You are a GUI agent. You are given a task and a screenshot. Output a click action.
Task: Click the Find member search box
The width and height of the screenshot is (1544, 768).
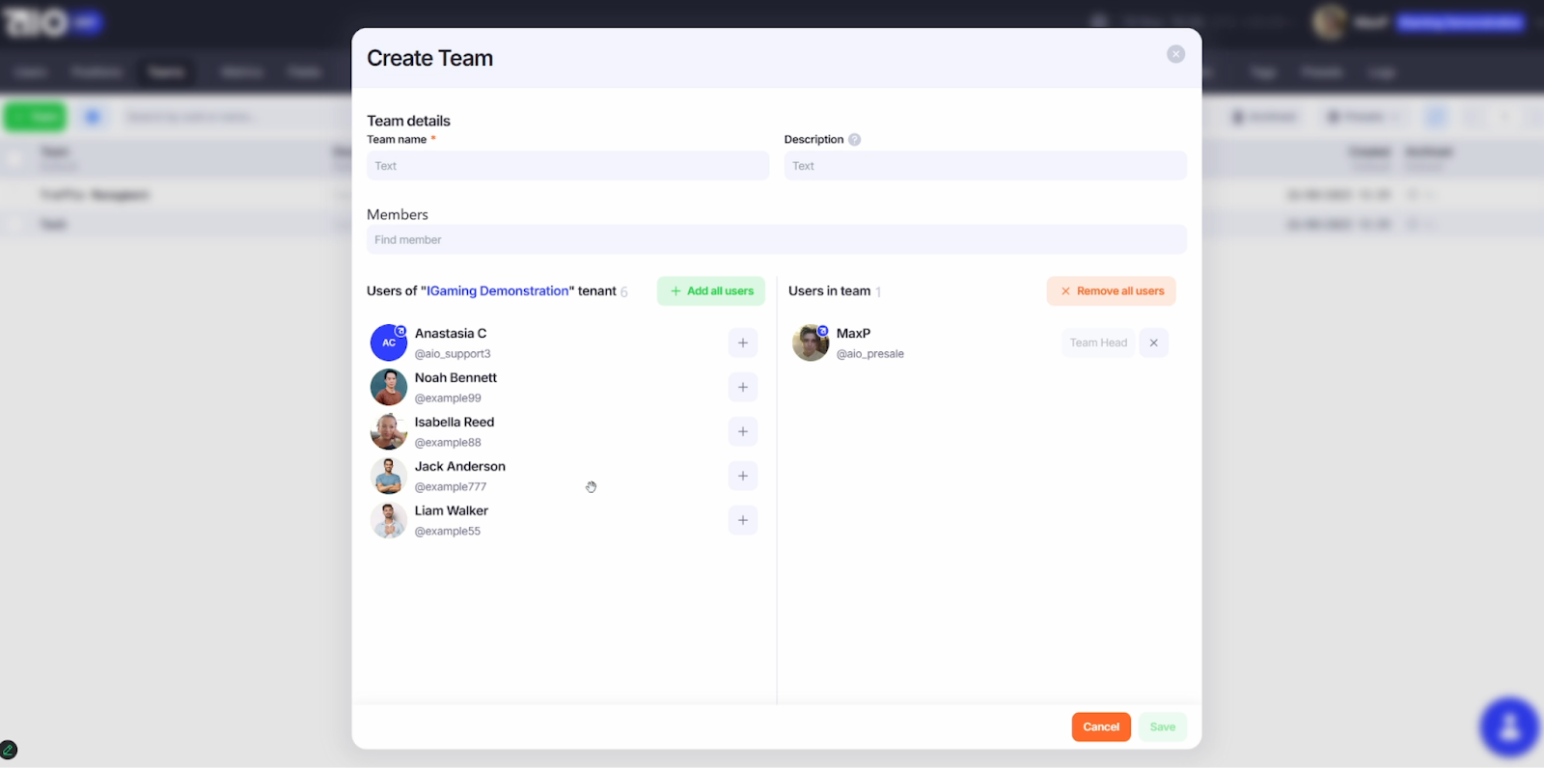click(776, 240)
